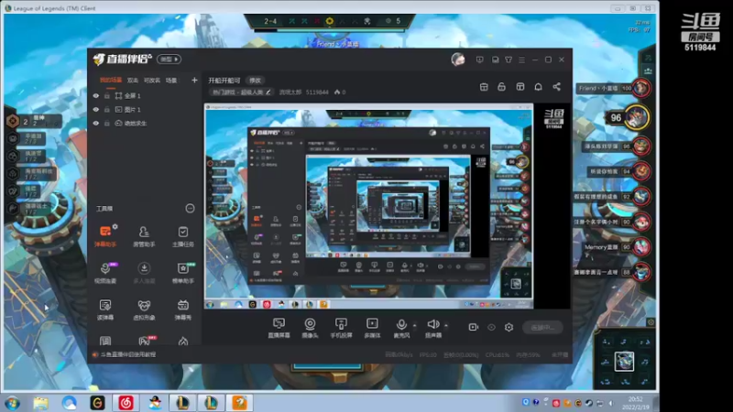Screen dimensions: 733x412
Task: Toggle the preview eye icon near record
Action: click(491, 328)
